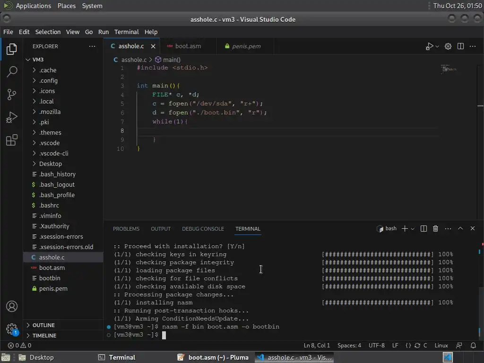484x363 pixels.
Task: Open the Manage gear in activity bar
Action: (12, 329)
